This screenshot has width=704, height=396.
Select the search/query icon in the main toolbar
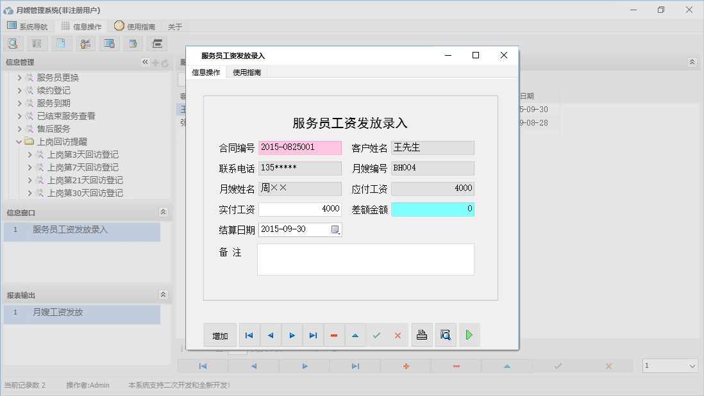pos(13,43)
